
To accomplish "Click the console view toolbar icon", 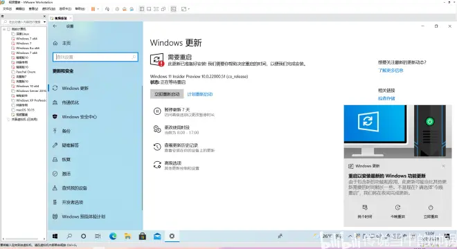I will pos(173,9).
